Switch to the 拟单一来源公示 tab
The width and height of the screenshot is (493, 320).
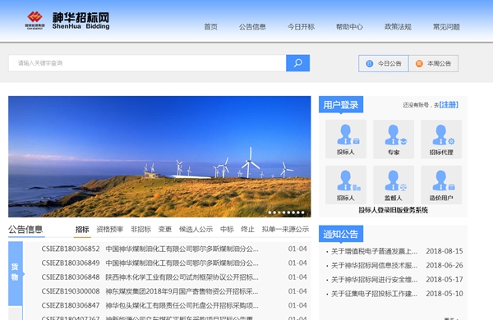(285, 229)
